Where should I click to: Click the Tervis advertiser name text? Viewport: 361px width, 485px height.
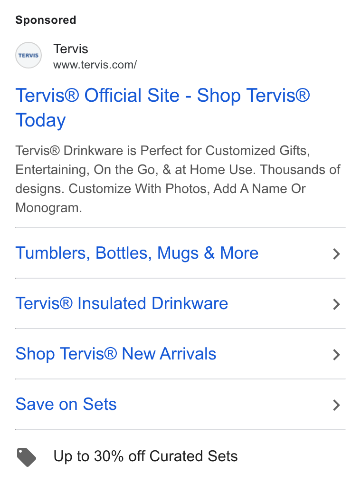click(71, 49)
